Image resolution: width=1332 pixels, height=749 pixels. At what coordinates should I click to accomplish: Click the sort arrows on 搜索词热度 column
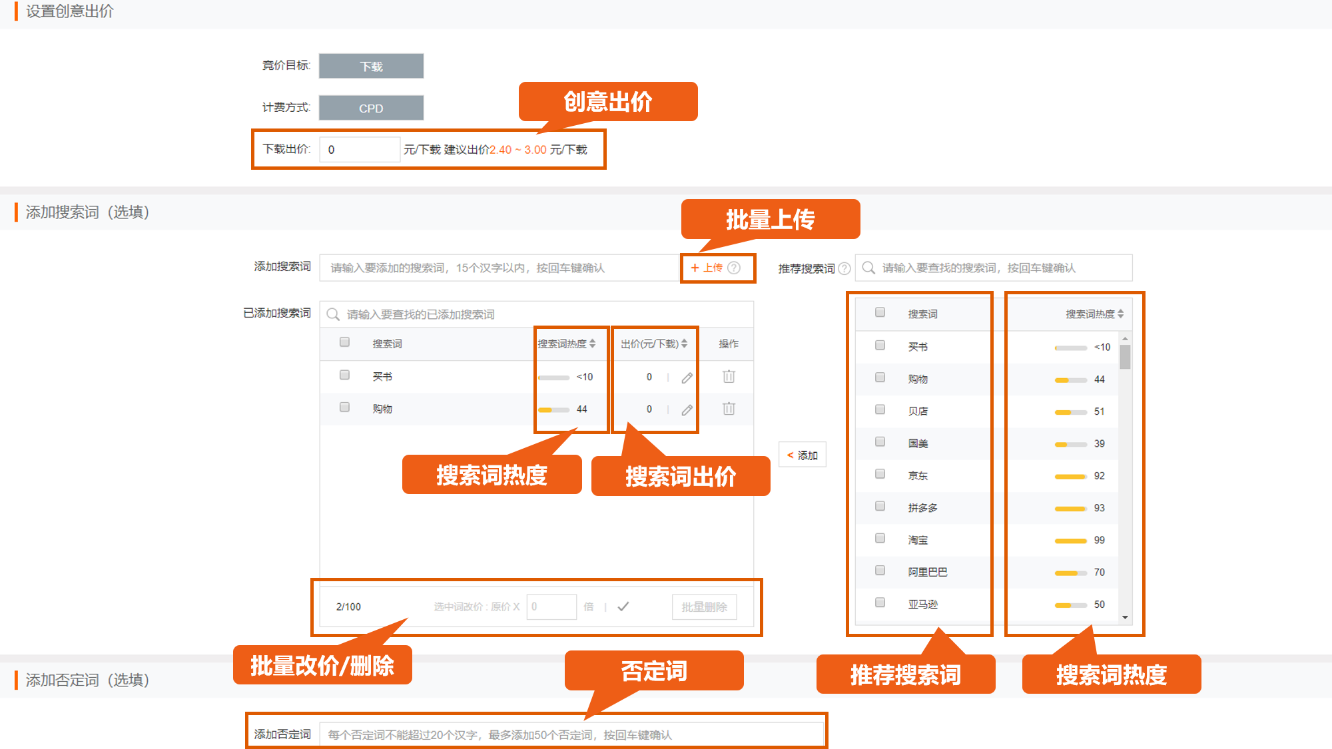click(x=593, y=344)
